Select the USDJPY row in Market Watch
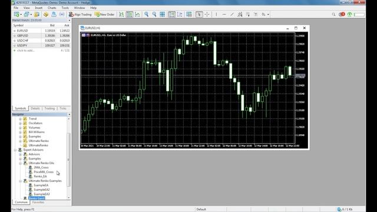The image size is (377, 212). pyautogui.click(x=41, y=45)
